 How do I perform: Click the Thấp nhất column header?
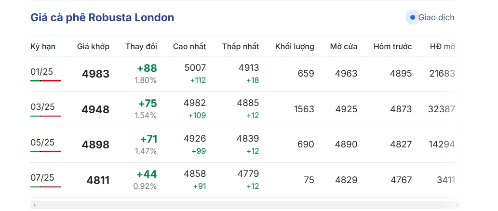pos(241,47)
